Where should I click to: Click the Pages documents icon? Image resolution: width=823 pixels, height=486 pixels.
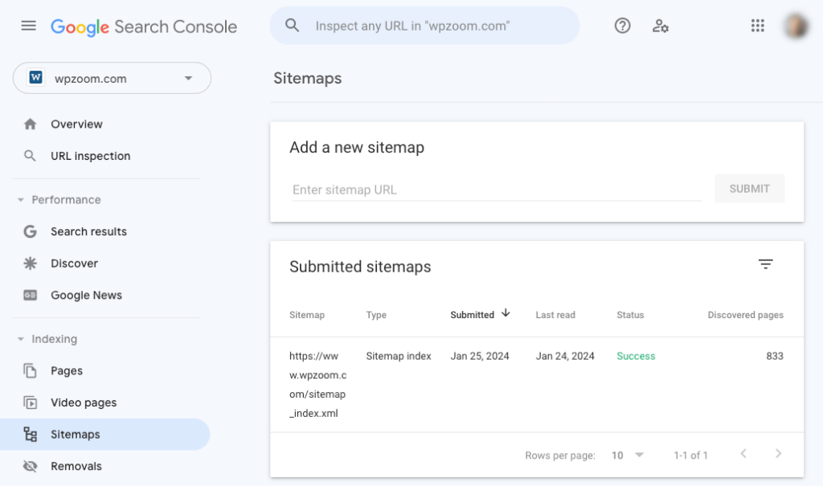point(30,370)
